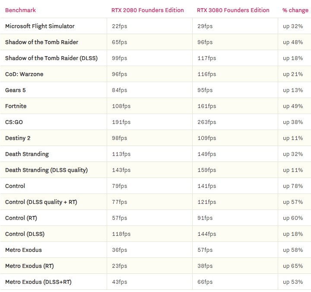Click the up 78% change value

(x=293, y=186)
